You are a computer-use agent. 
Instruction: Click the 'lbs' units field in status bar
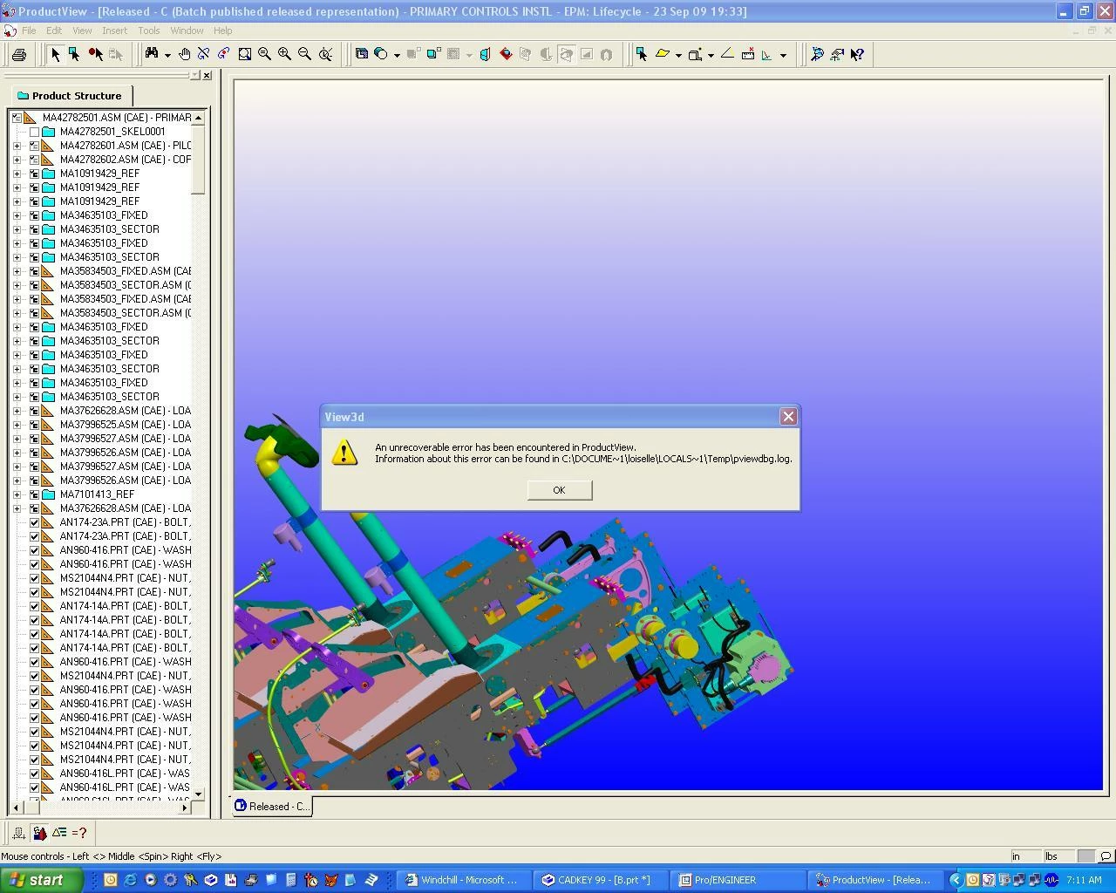1058,856
